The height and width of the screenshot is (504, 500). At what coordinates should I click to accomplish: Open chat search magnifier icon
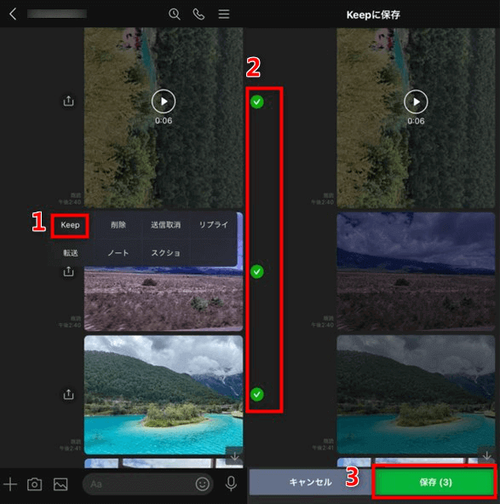tap(175, 14)
